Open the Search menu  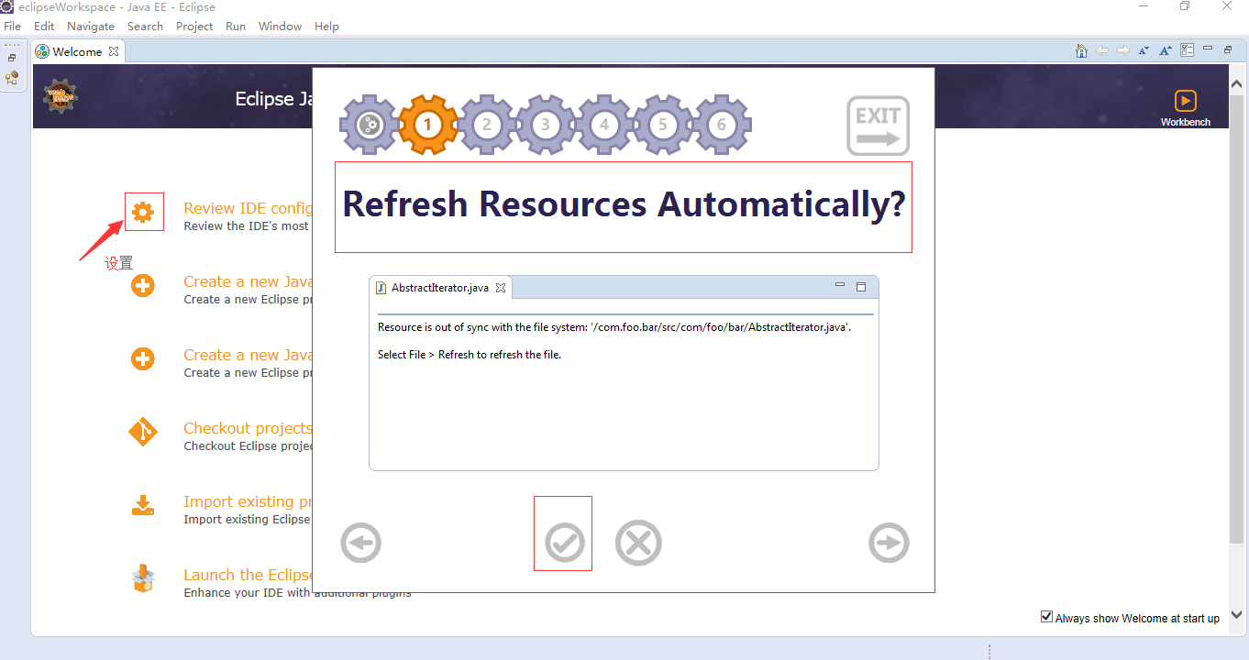click(x=145, y=27)
